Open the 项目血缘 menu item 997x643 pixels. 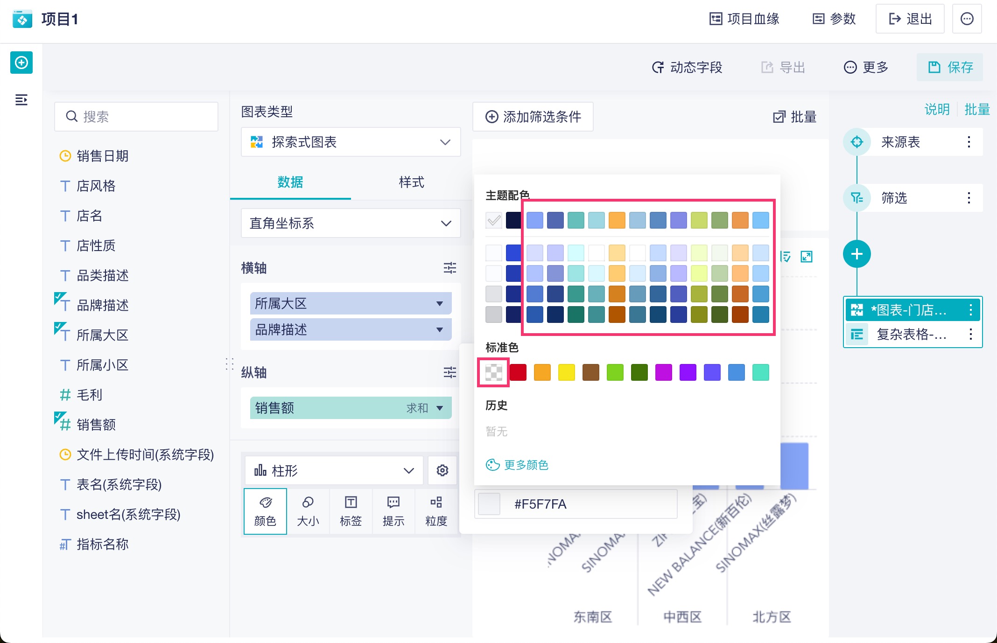click(744, 19)
